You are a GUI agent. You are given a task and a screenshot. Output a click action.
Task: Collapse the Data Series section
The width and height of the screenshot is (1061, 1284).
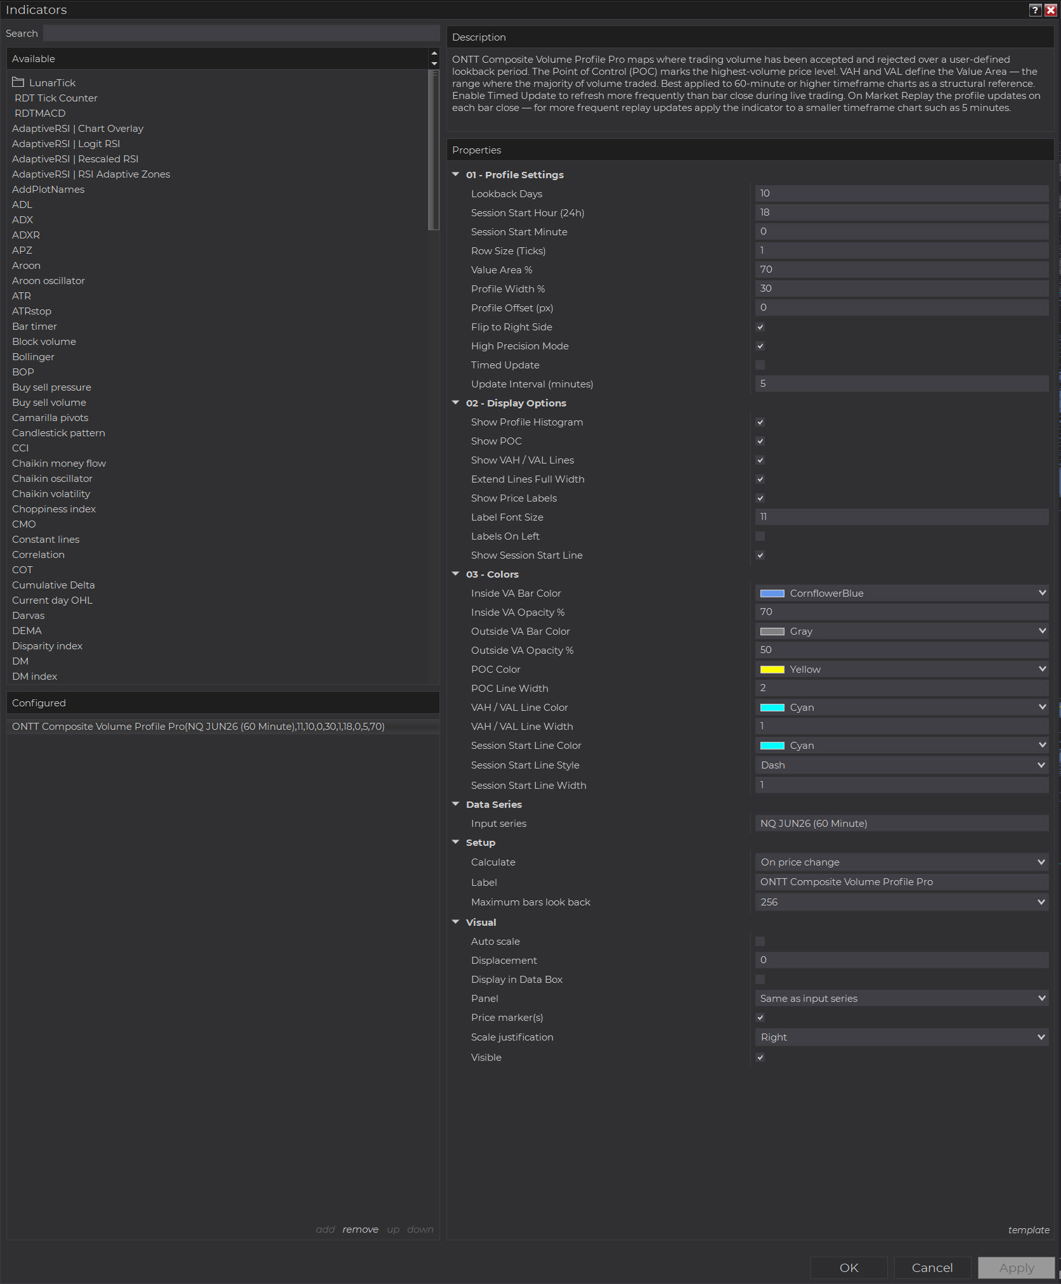455,804
